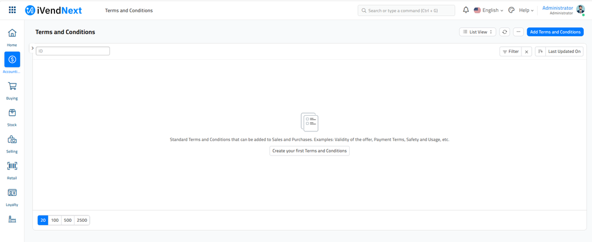
Task: Expand the sidebar filter chevron
Action: (32, 48)
